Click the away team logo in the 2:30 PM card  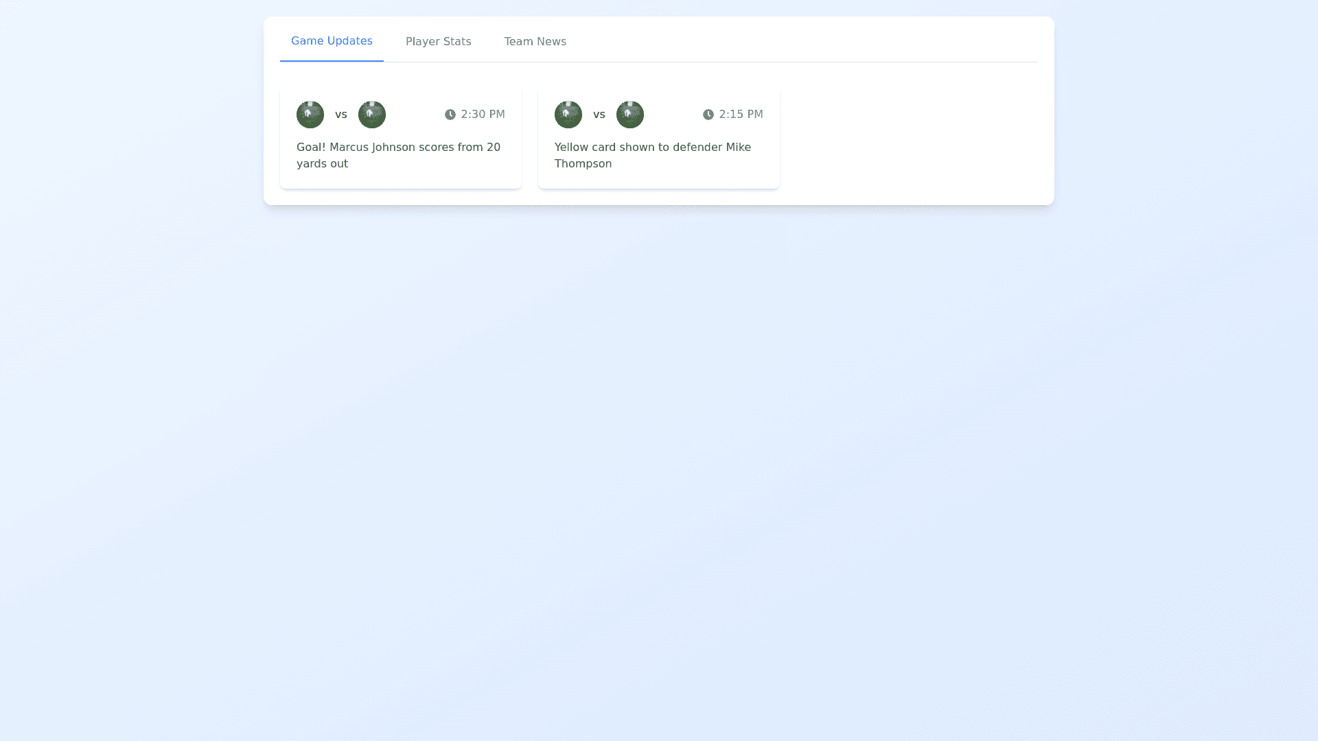[x=372, y=115]
